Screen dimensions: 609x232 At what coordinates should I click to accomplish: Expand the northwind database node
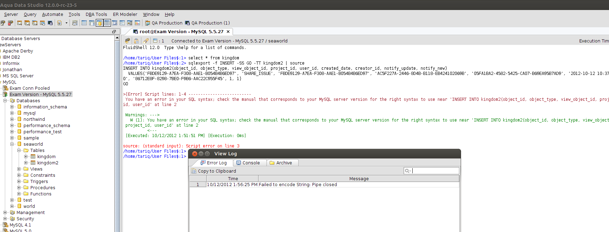12,119
